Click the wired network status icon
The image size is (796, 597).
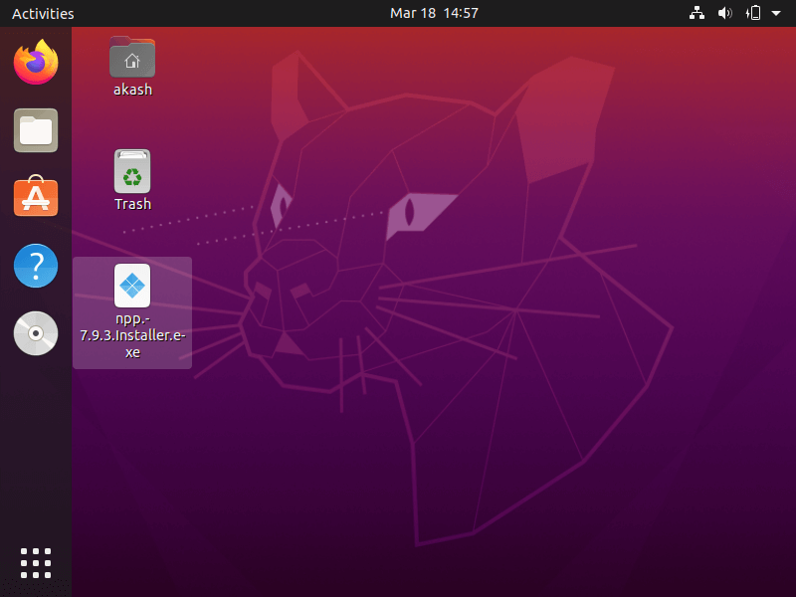coord(696,13)
